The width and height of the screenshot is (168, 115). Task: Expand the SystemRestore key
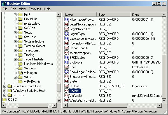coord(15,41)
